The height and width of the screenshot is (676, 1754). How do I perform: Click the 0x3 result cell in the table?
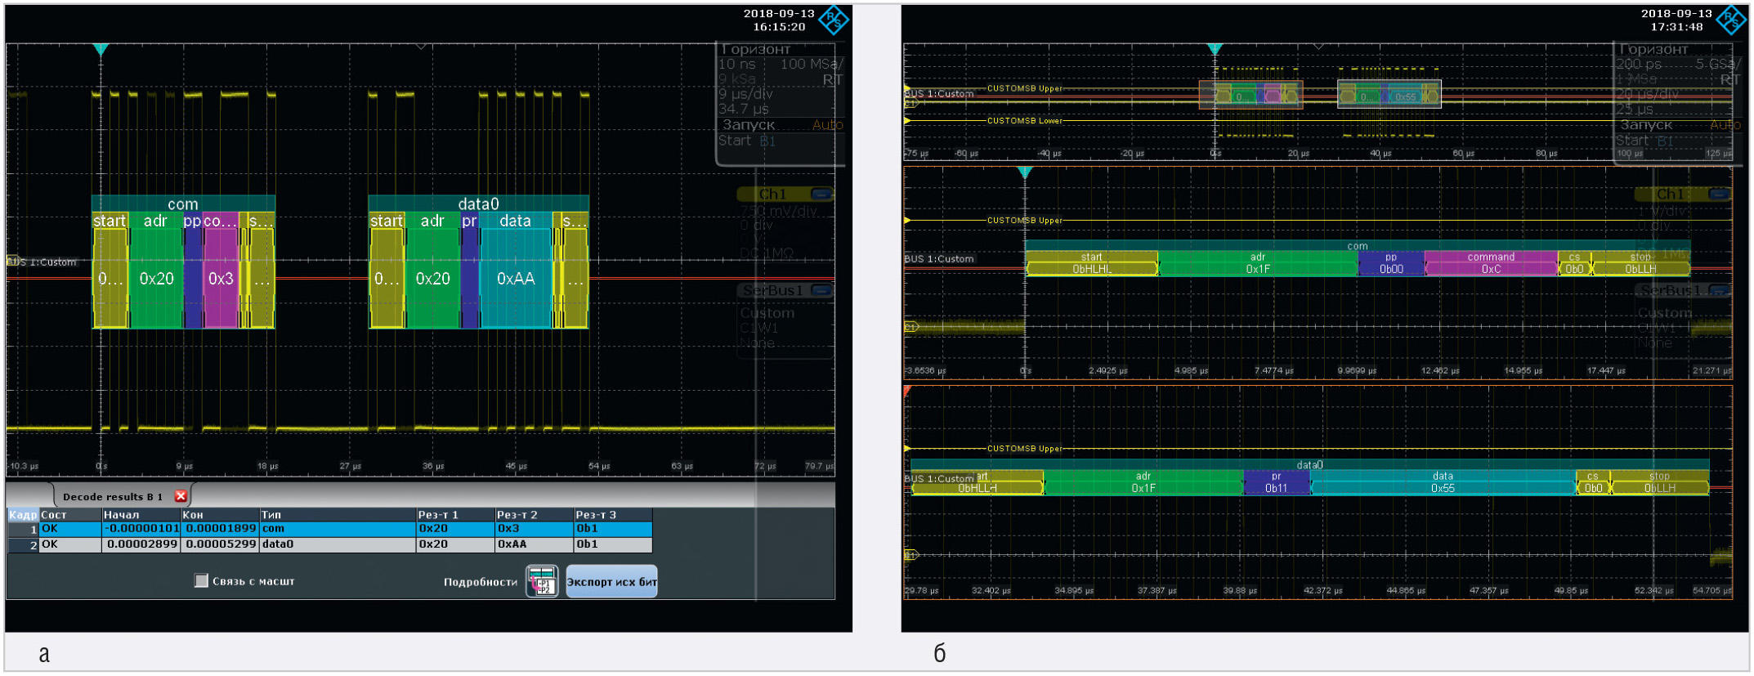[533, 529]
